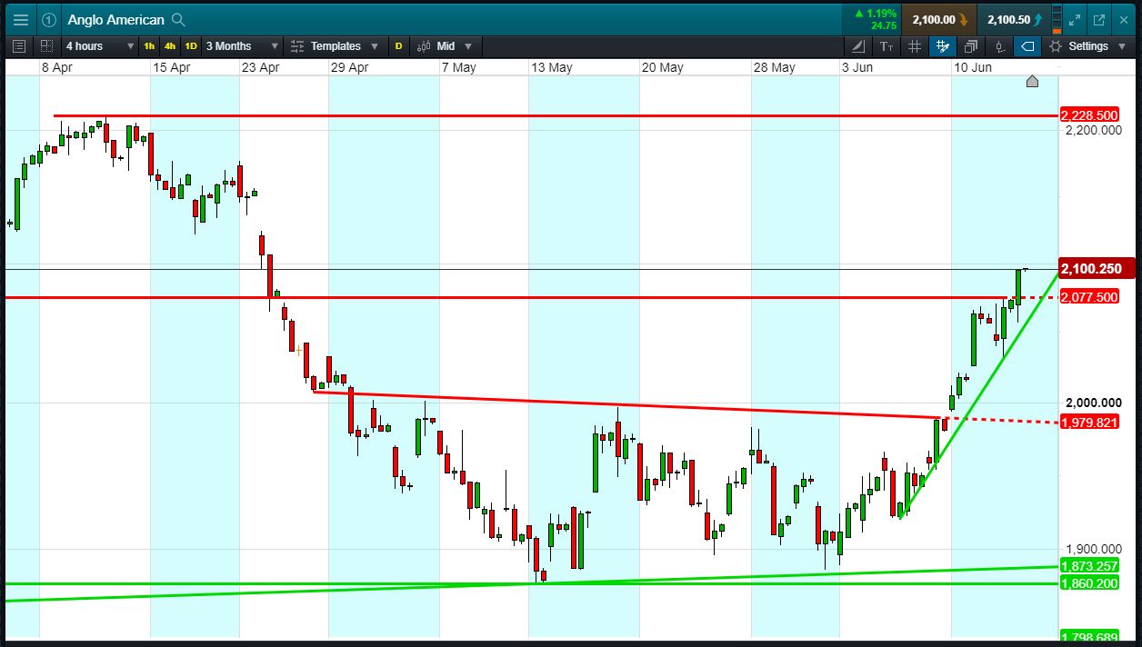Select the text annotation tool
Image resolution: width=1142 pixels, height=647 pixels.
[887, 46]
